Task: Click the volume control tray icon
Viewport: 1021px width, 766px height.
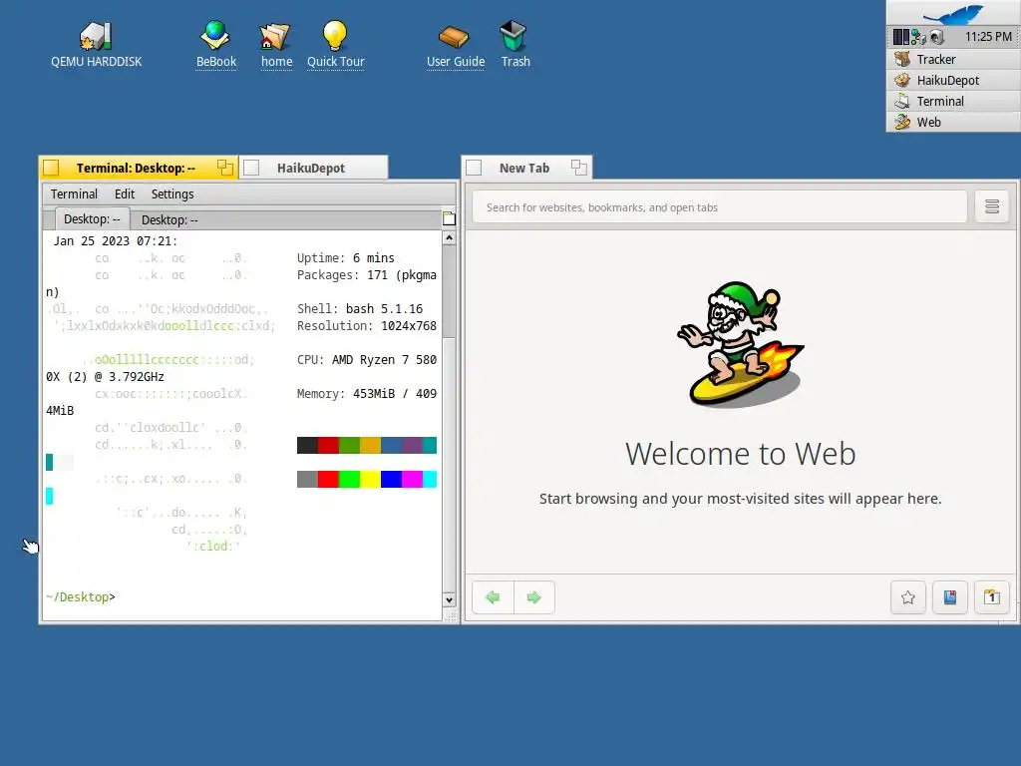Action: [936, 37]
